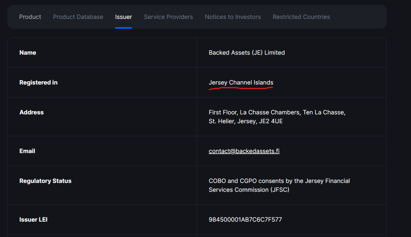The image size is (411, 237).
Task: Click the First Floor, La Chasse Chambers line
Action: point(277,112)
